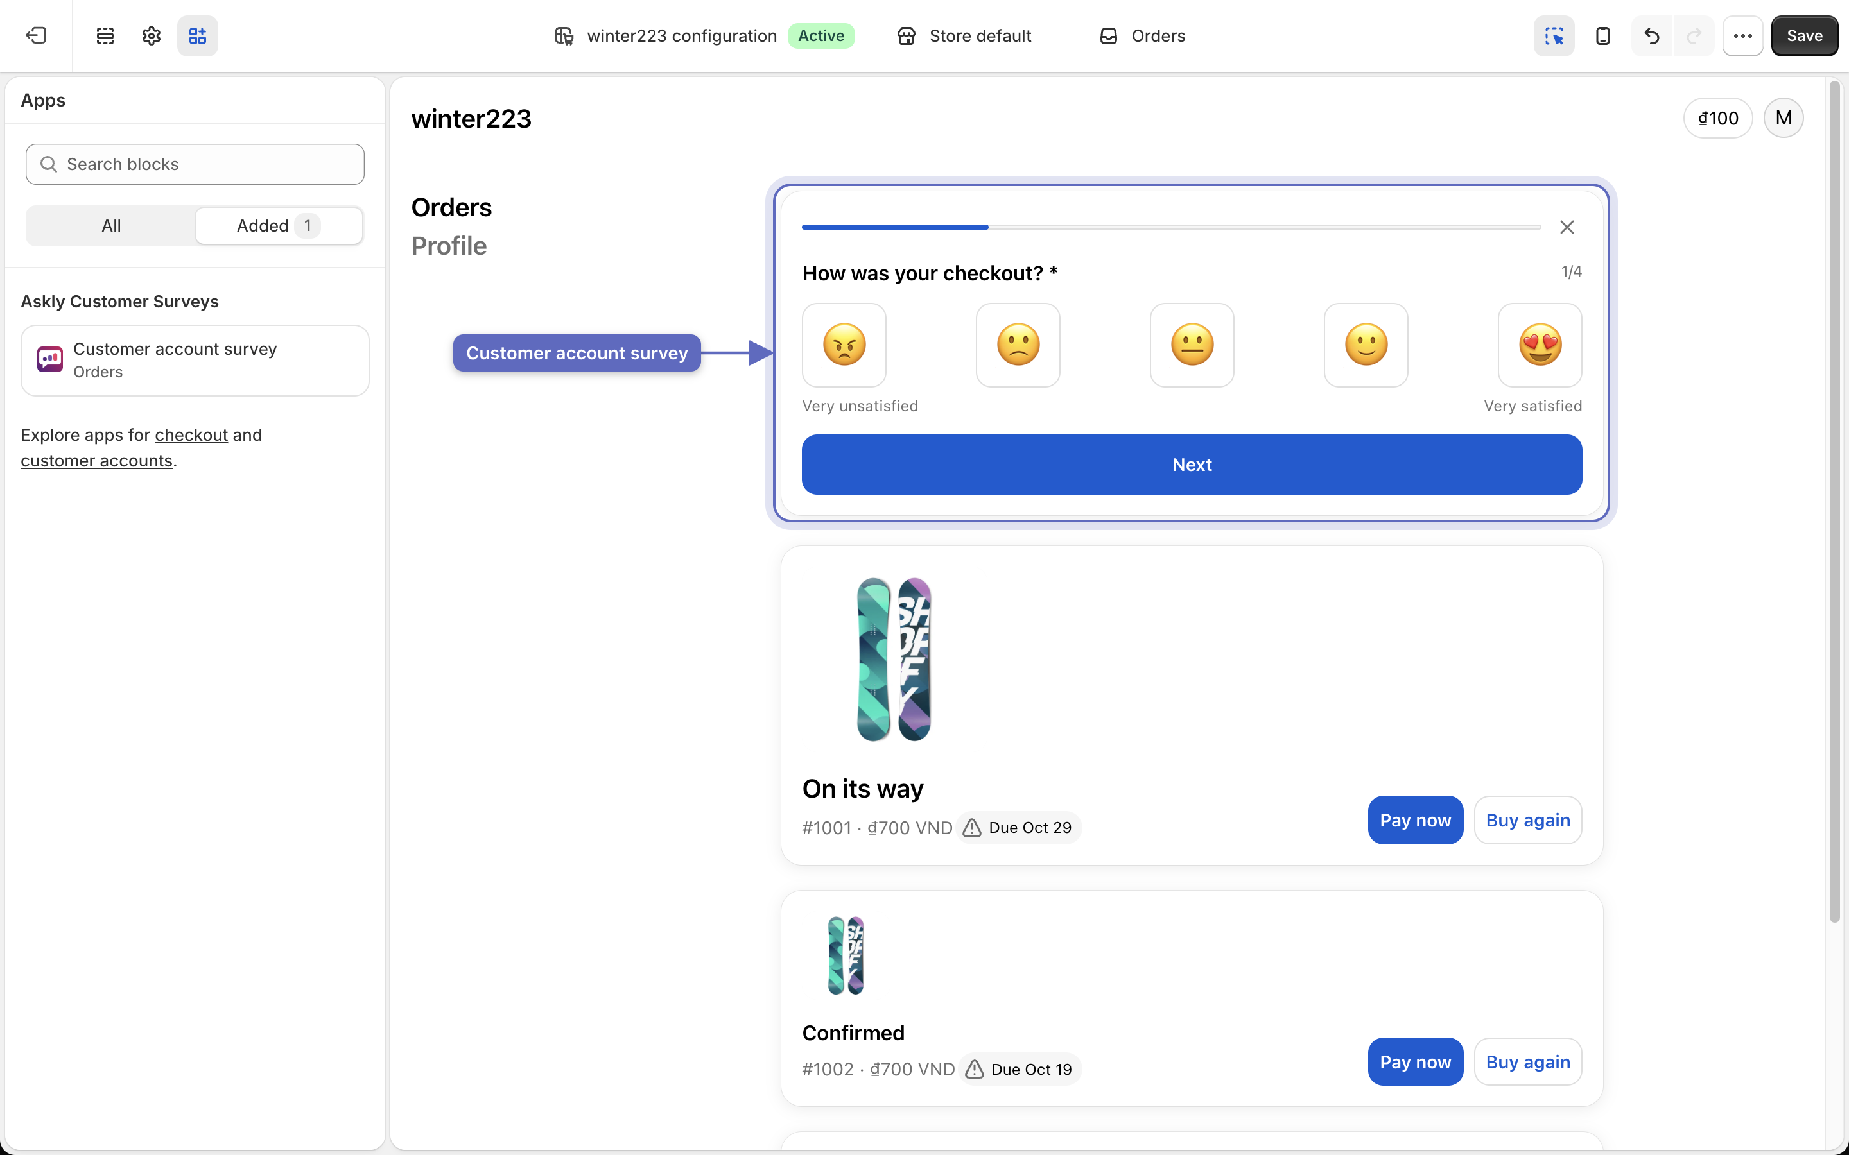Click the '#1002 · đ700 VND' order text
Viewport: 1849px width, 1155px height.
coord(879,1070)
